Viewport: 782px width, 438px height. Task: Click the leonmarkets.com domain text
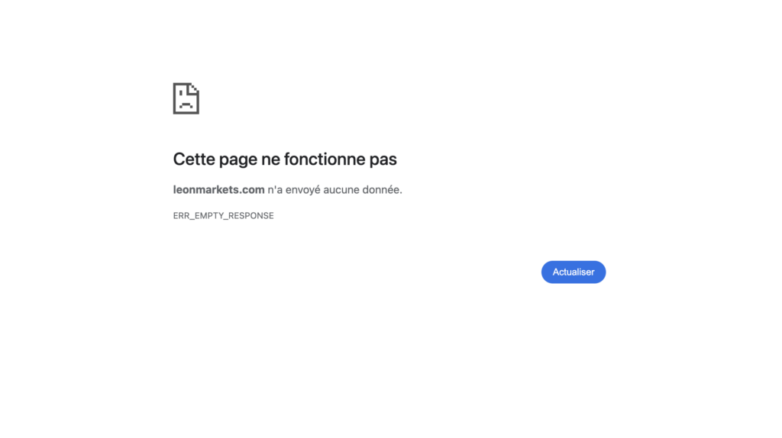218,190
